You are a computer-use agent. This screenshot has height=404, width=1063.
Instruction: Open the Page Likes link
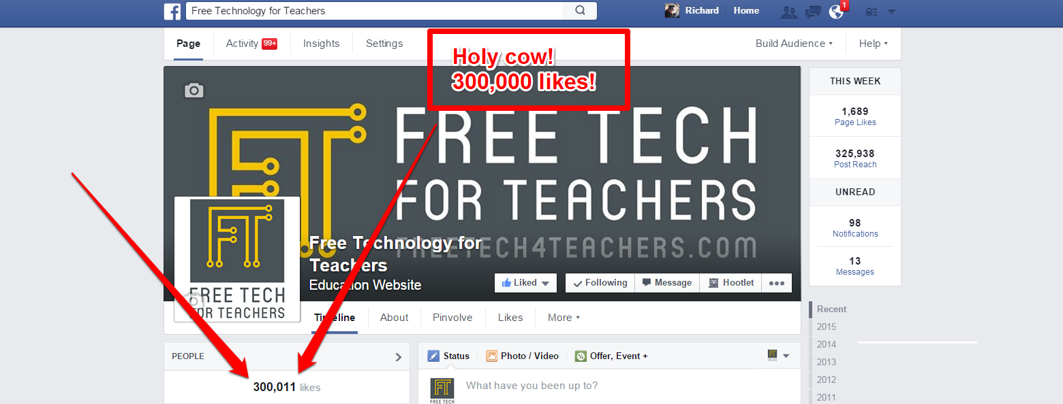tap(855, 122)
